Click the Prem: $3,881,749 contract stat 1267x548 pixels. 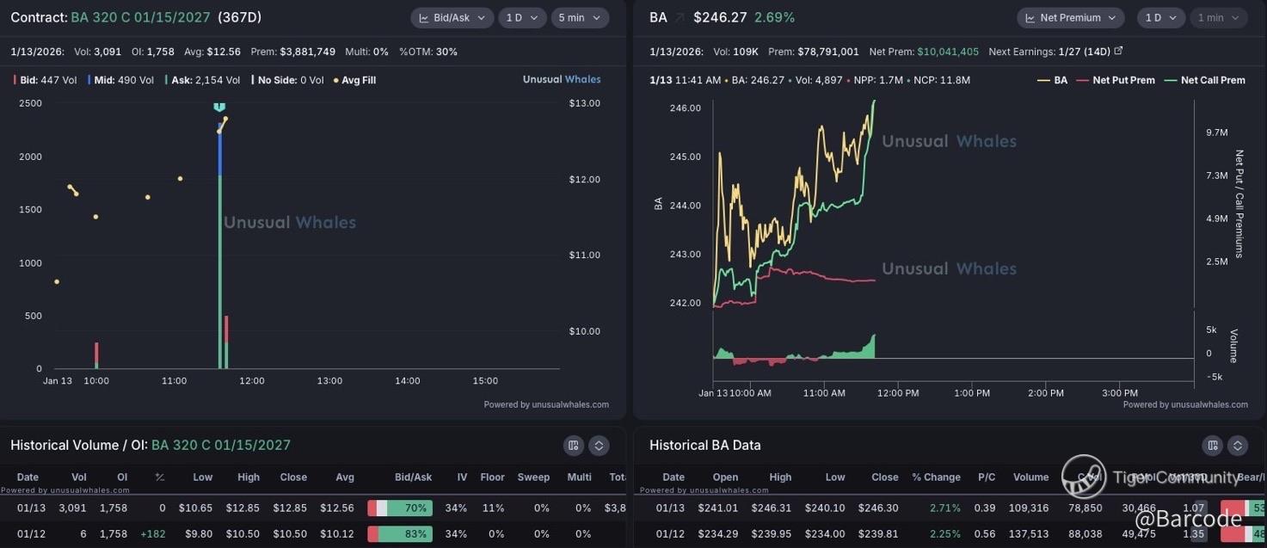click(x=293, y=52)
